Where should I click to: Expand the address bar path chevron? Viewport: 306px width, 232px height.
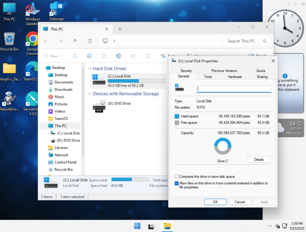point(114,41)
